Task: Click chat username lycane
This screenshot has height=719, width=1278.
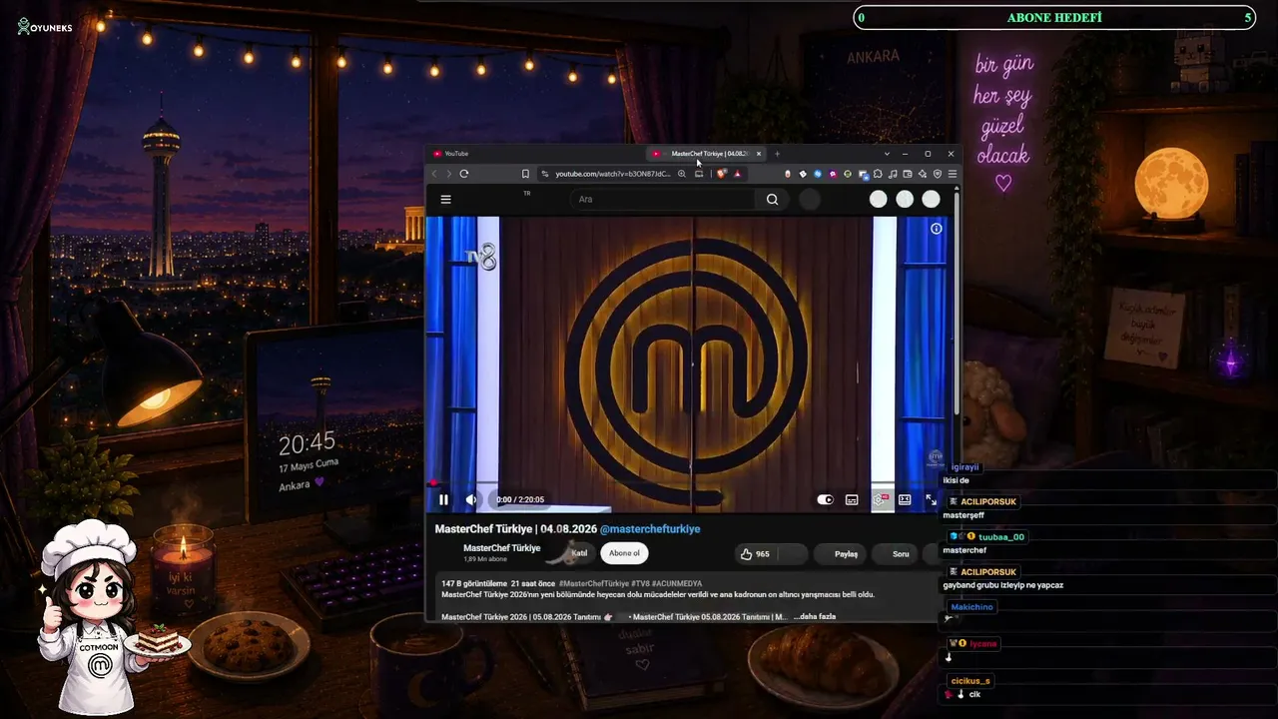Action: pyautogui.click(x=982, y=644)
